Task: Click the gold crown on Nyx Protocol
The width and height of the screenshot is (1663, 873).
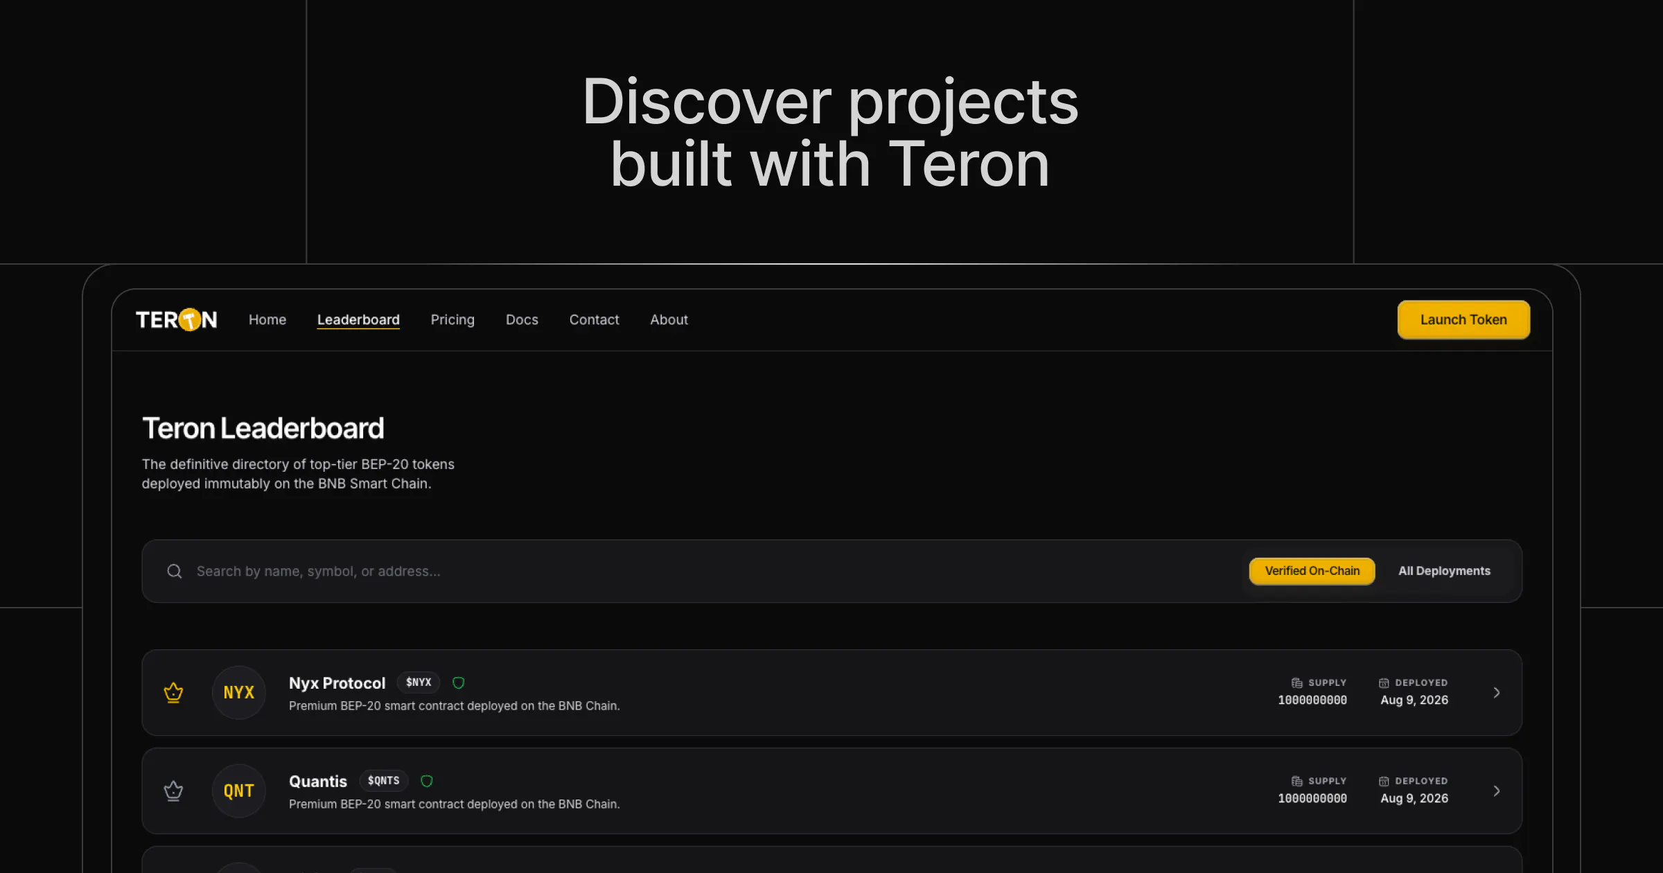Action: coord(173,692)
